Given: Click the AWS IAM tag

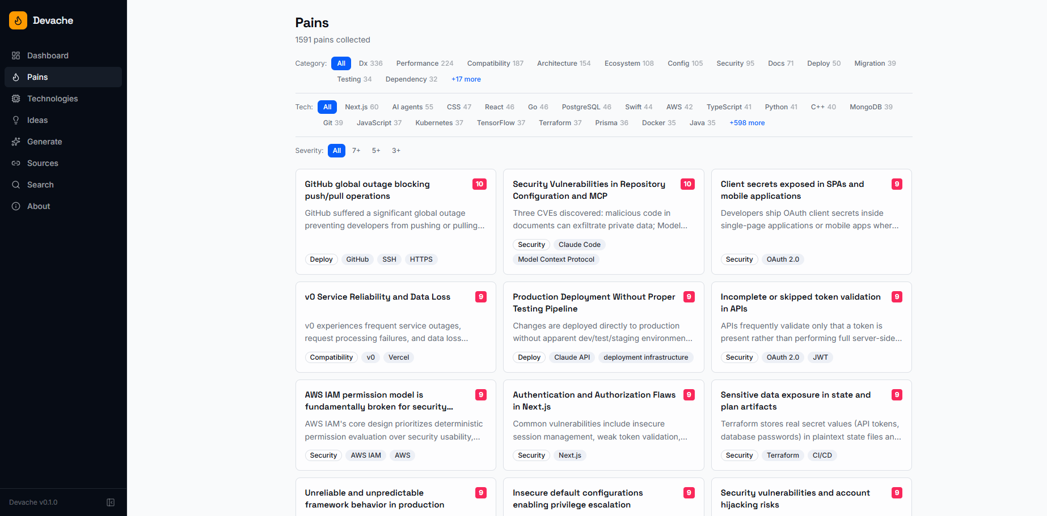Looking at the screenshot, I should pos(366,455).
